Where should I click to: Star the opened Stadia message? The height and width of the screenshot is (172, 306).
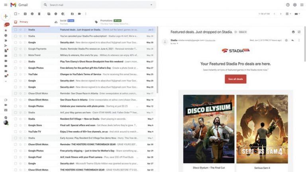(286, 40)
